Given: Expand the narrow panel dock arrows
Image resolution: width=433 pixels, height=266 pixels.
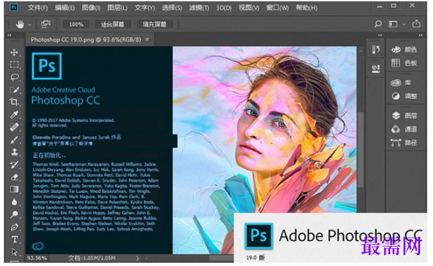Looking at the screenshot, I should (x=380, y=35).
